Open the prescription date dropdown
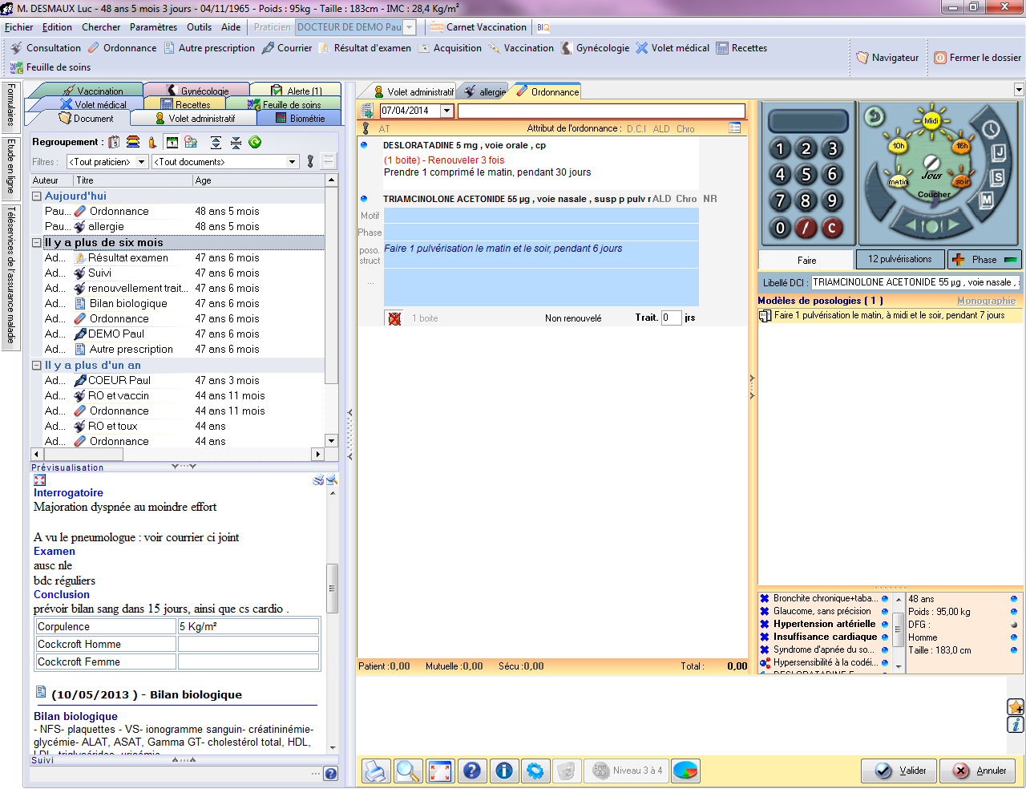The height and width of the screenshot is (789, 1026). pyautogui.click(x=447, y=111)
